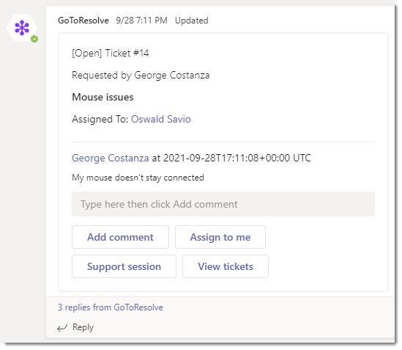
Task: Click the [Open] Ticket #14 heading
Action: pos(111,53)
